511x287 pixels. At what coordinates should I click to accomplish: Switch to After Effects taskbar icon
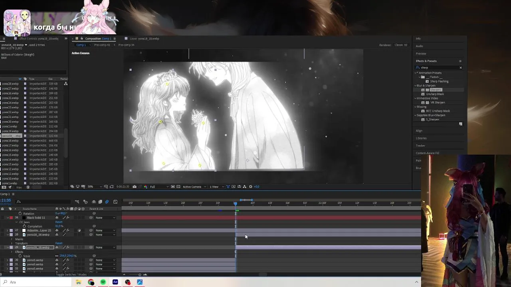(115, 282)
